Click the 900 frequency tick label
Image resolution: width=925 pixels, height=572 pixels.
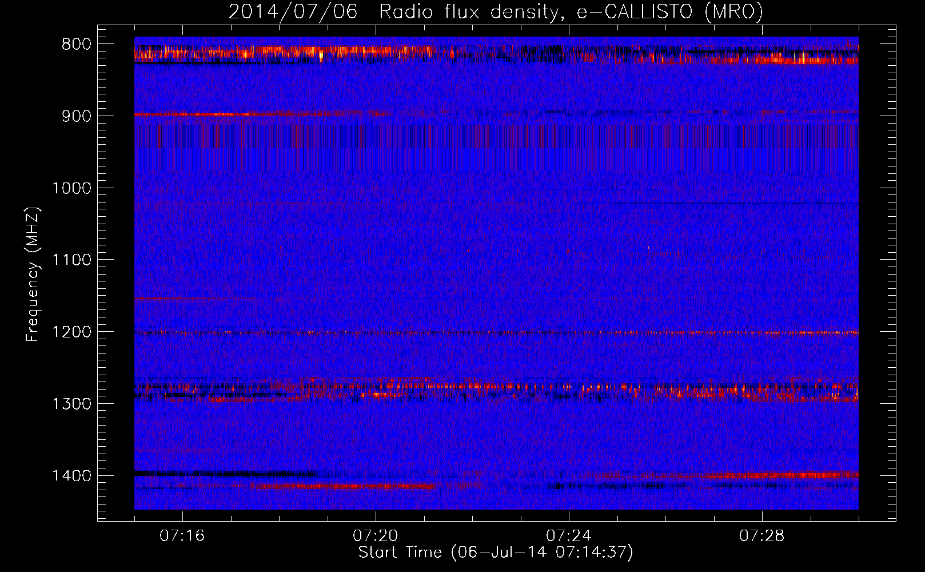[77, 116]
